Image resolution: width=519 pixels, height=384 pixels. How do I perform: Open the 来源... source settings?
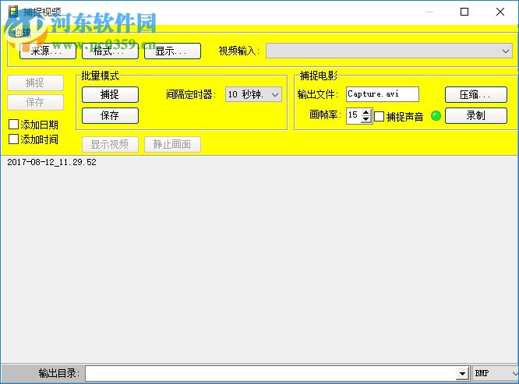tap(48, 51)
